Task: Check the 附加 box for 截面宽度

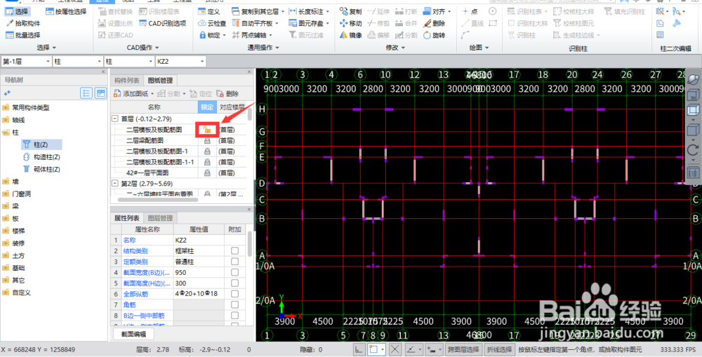Action: tap(234, 272)
